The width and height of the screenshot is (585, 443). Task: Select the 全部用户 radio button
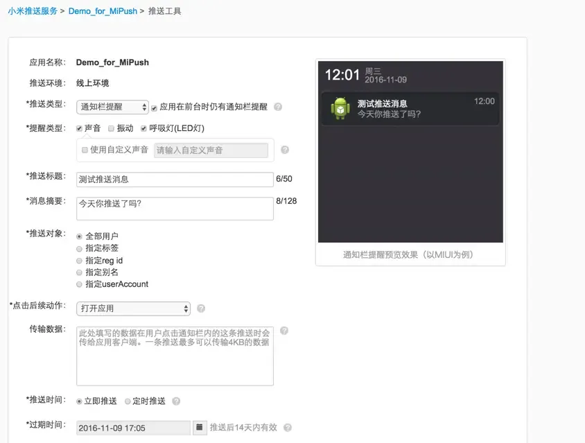tap(79, 236)
